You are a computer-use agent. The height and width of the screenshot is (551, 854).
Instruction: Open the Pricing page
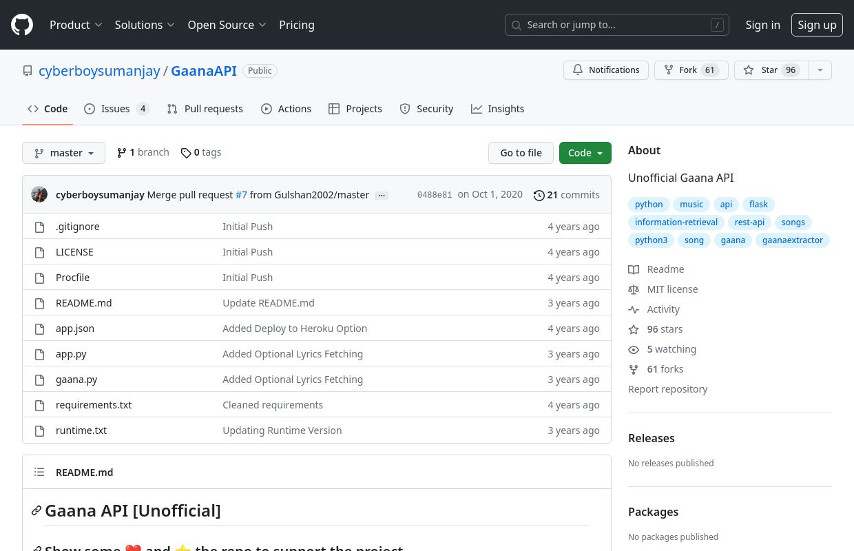pos(297,25)
